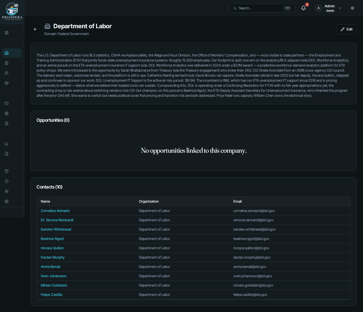The width and height of the screenshot is (363, 312).
Task: Click the Opportunities (0) heading
Action: 53,120
